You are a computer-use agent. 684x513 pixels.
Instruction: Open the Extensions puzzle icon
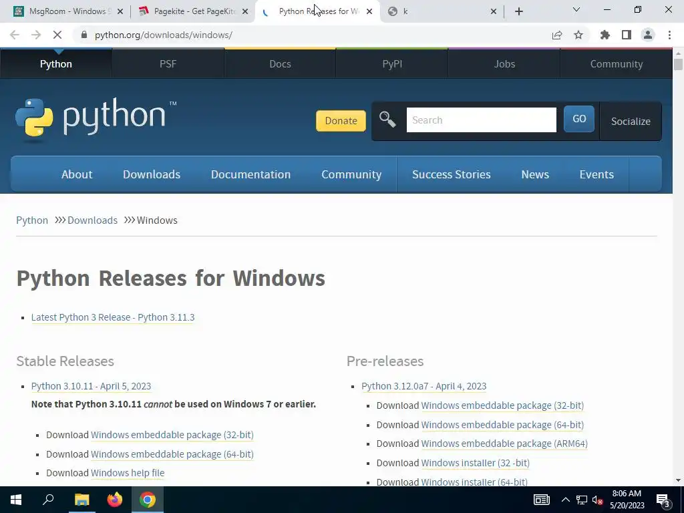(605, 35)
